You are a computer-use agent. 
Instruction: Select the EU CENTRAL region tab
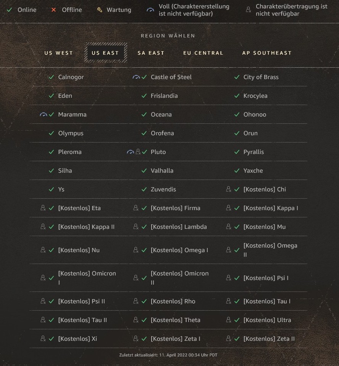point(203,53)
